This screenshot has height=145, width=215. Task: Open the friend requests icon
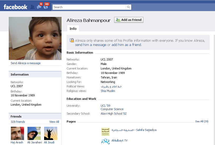[x=32, y=7]
